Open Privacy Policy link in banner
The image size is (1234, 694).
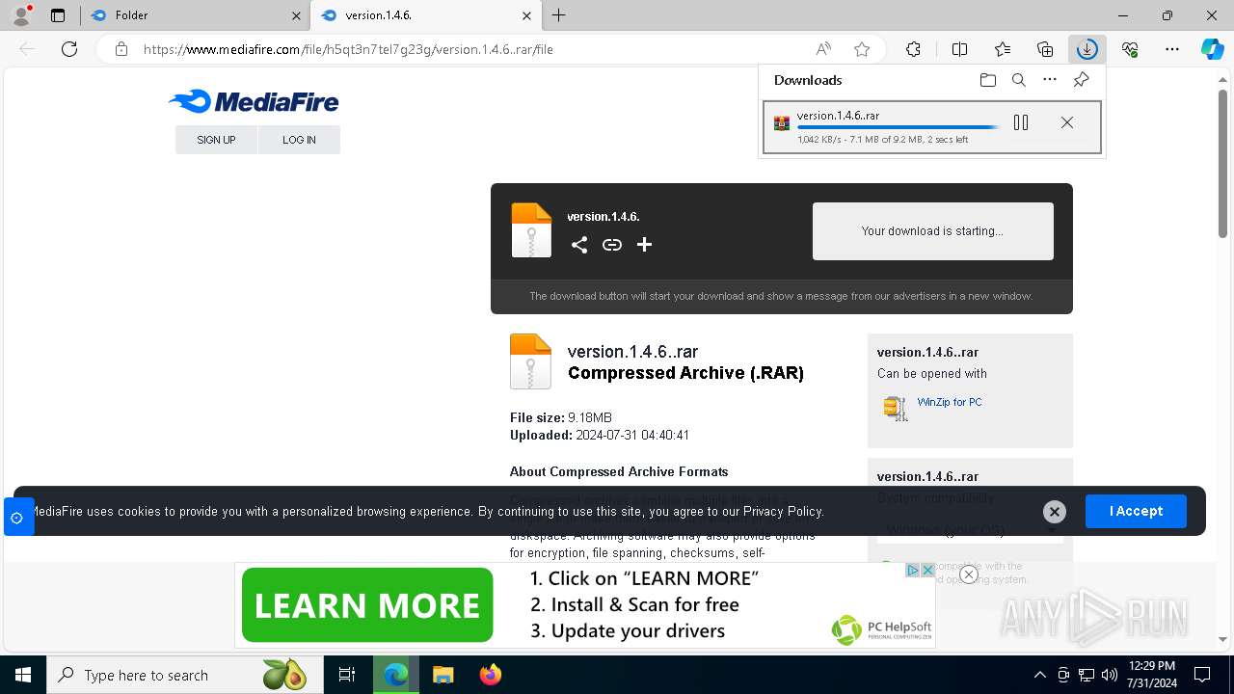pyautogui.click(x=783, y=511)
